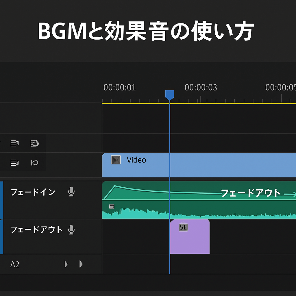Click the yellow work area bar
Viewport: 296px width, 296px height.
199,103
